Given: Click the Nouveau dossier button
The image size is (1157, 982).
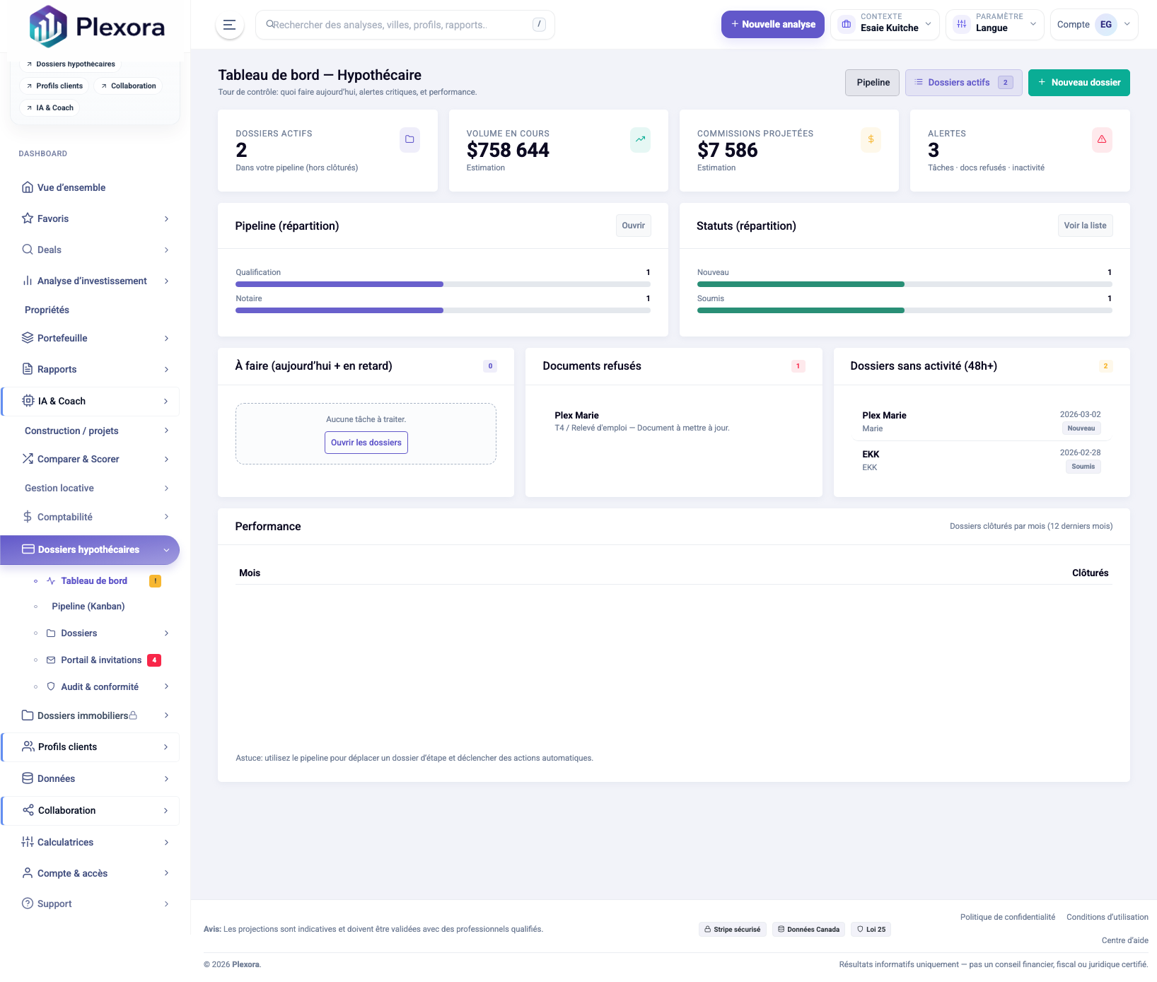Looking at the screenshot, I should (1078, 83).
